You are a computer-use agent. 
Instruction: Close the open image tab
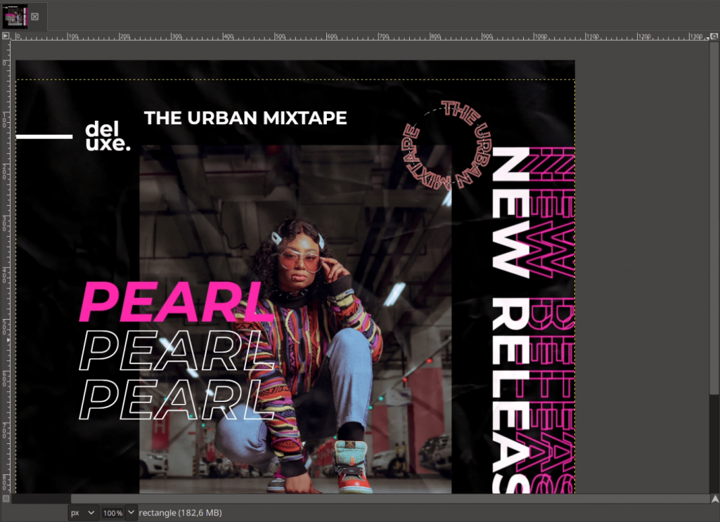tap(35, 17)
